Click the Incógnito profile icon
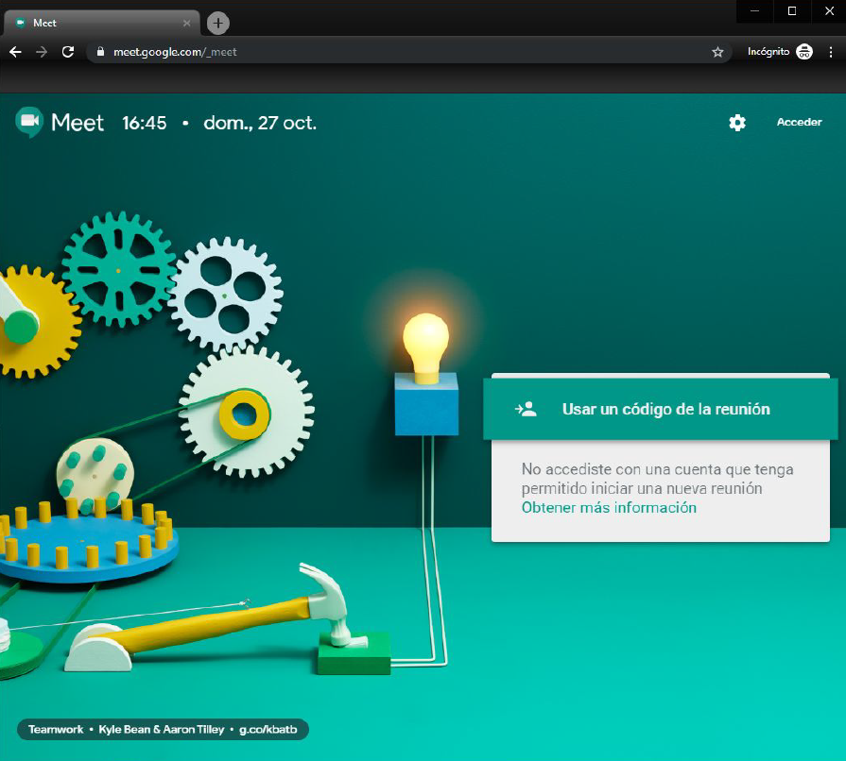Screen dimensions: 846x761 [x=803, y=52]
